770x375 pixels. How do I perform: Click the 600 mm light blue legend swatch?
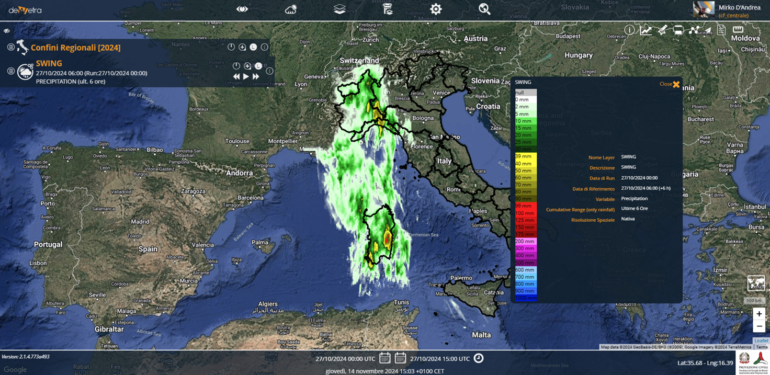tap(526, 270)
